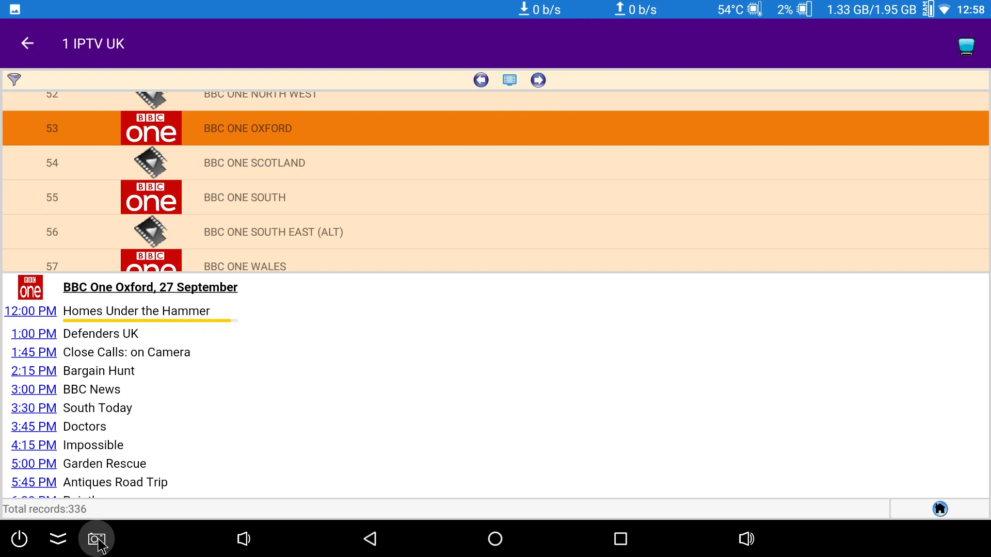This screenshot has height=557, width=991.
Task: Click the Total records:336 status text
Action: tap(44, 509)
